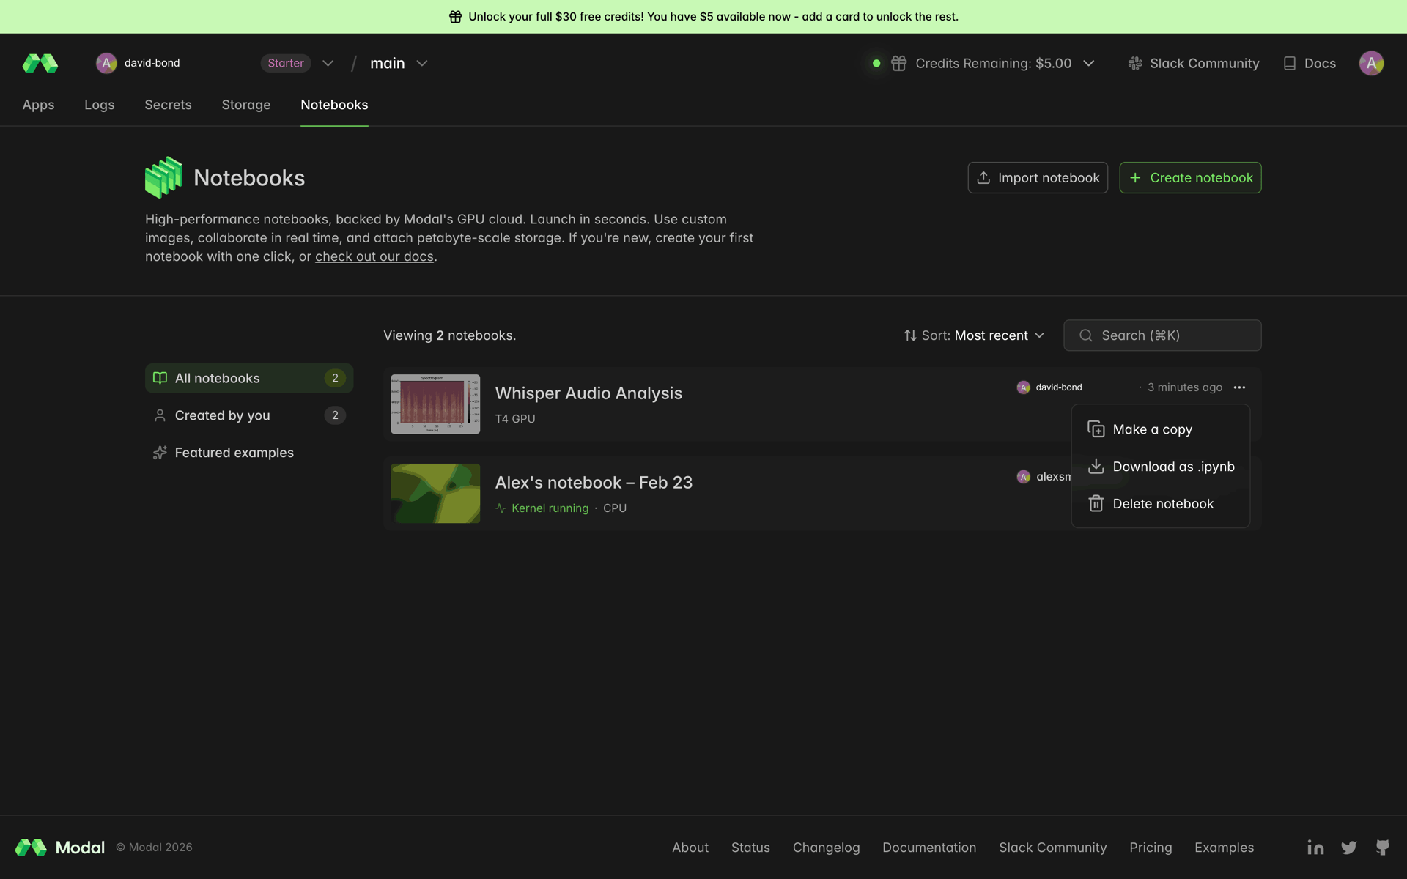Click the alexsm author avatar
1407x879 pixels.
click(1023, 476)
